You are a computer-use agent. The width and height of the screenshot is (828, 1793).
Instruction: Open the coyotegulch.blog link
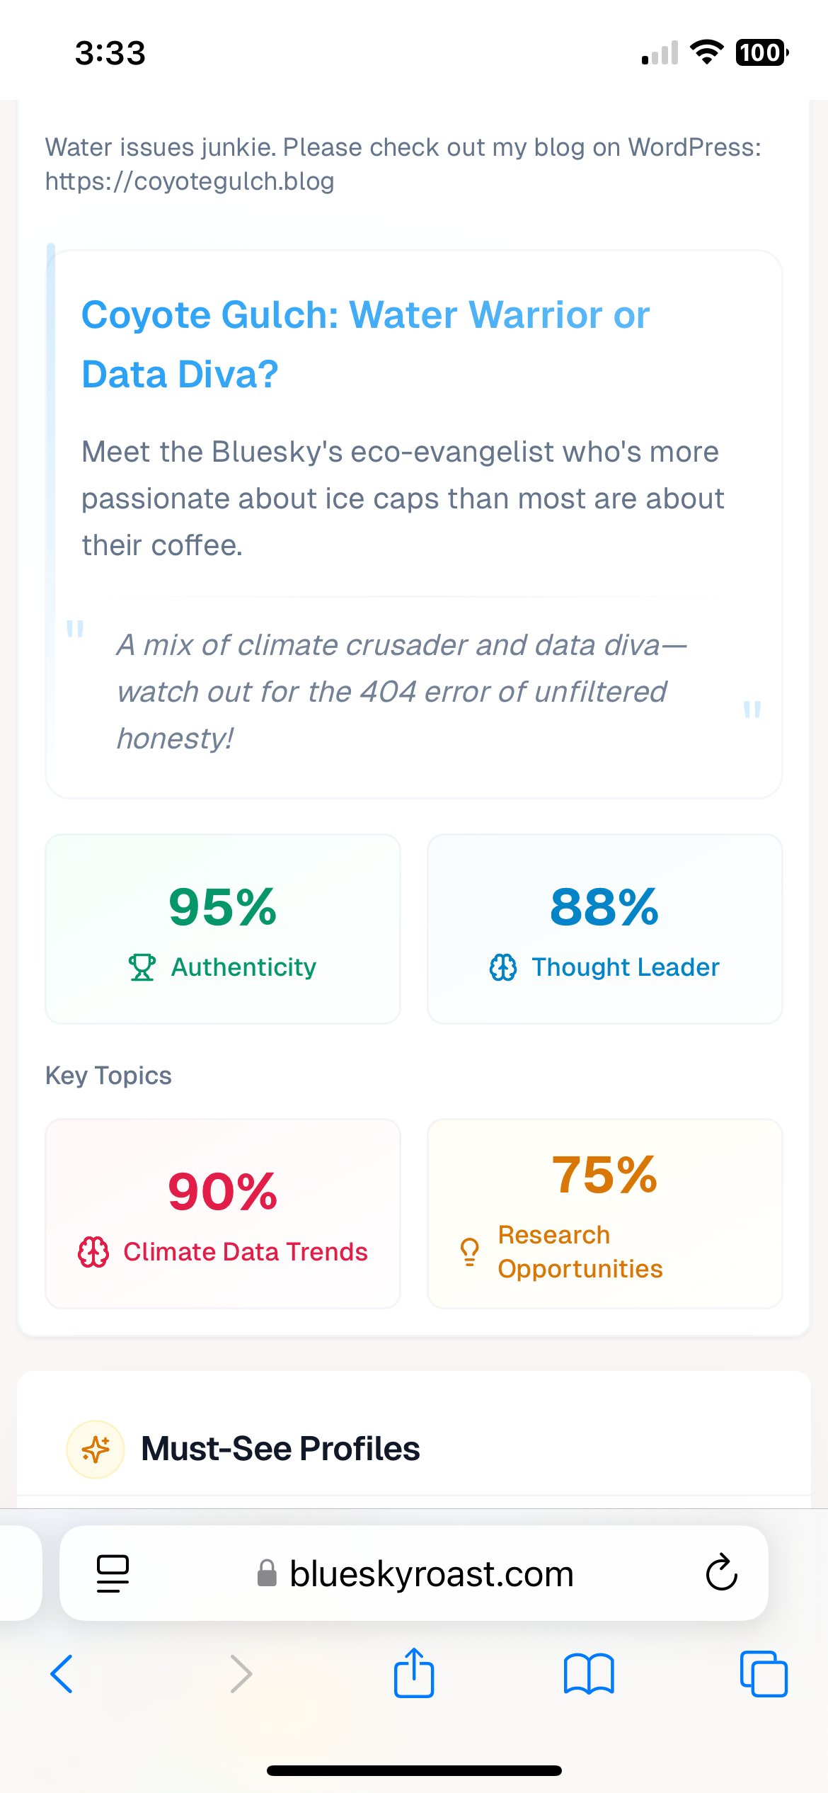(190, 181)
